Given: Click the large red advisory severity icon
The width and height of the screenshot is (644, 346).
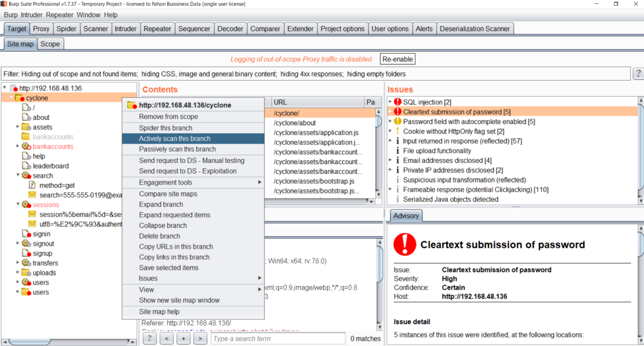Looking at the screenshot, I should click(x=405, y=244).
